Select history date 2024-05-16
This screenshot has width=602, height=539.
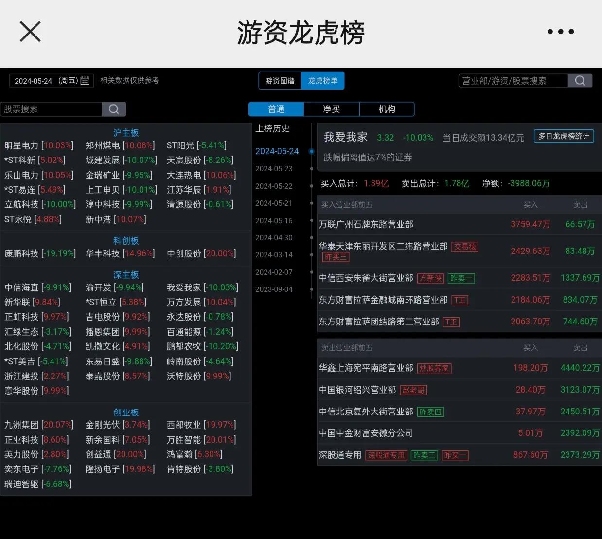(274, 221)
